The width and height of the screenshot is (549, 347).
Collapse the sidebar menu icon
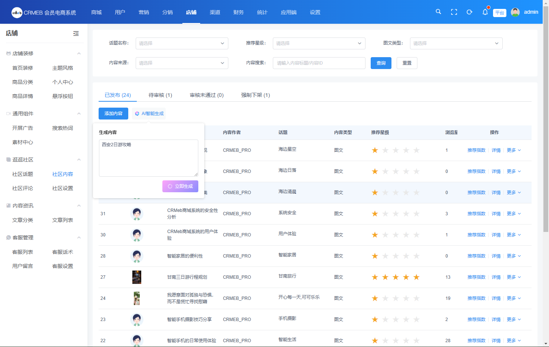[76, 33]
